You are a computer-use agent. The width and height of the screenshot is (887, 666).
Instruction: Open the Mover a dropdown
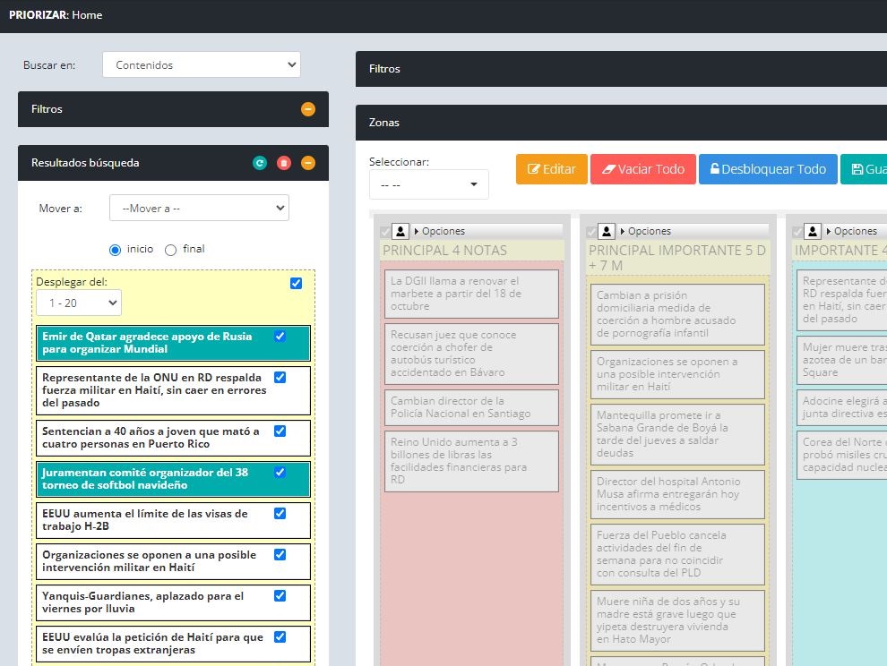[x=199, y=208]
